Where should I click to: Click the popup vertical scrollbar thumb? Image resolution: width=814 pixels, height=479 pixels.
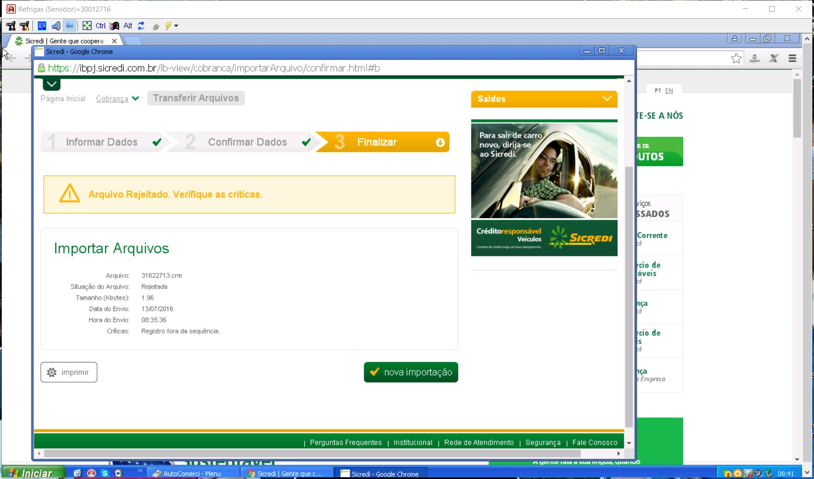point(629,297)
